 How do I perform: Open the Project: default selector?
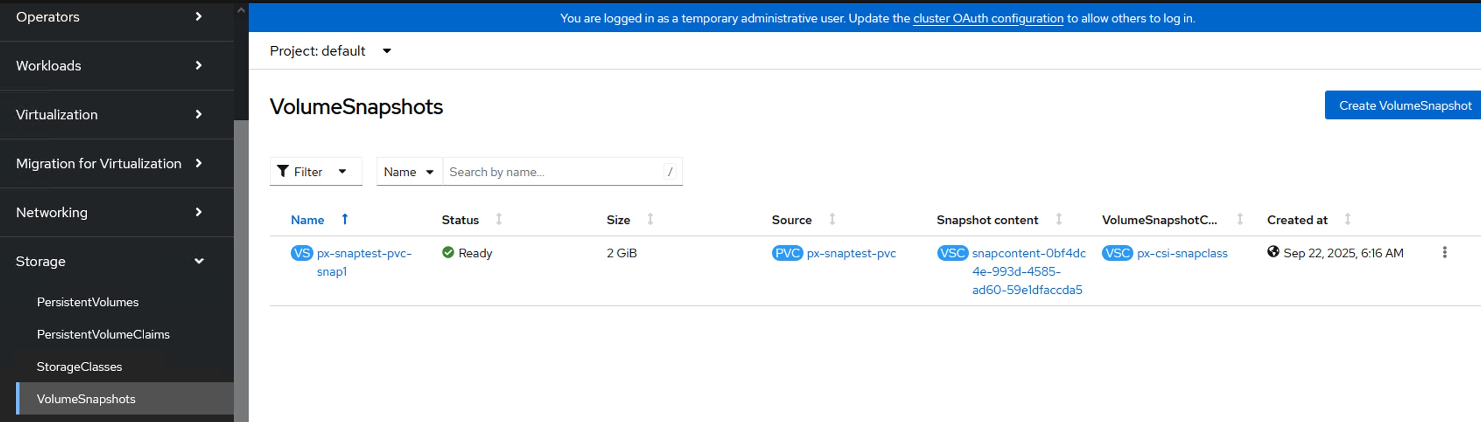pos(330,51)
